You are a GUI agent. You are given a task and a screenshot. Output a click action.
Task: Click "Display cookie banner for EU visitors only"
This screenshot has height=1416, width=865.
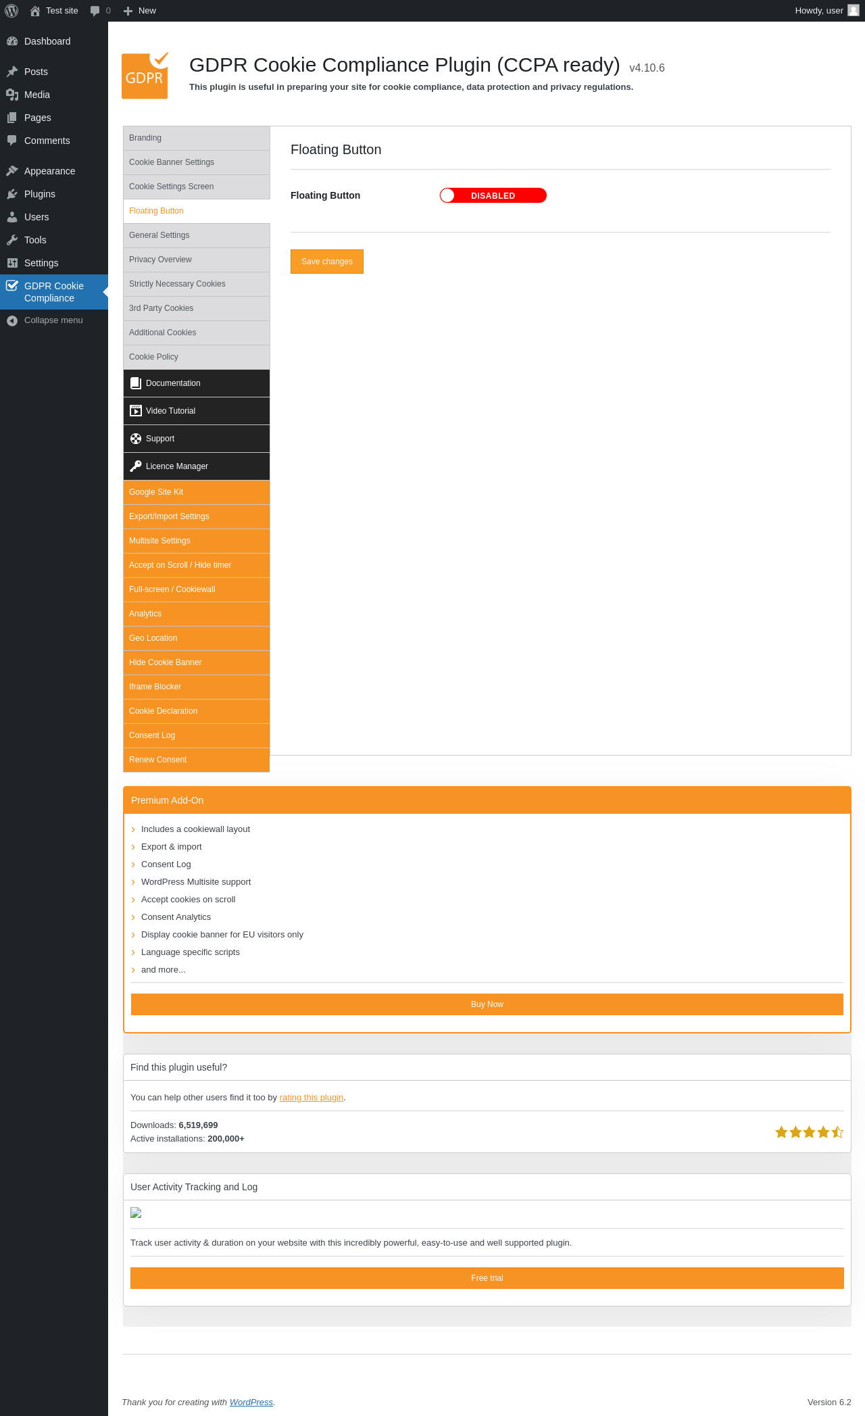point(222,935)
